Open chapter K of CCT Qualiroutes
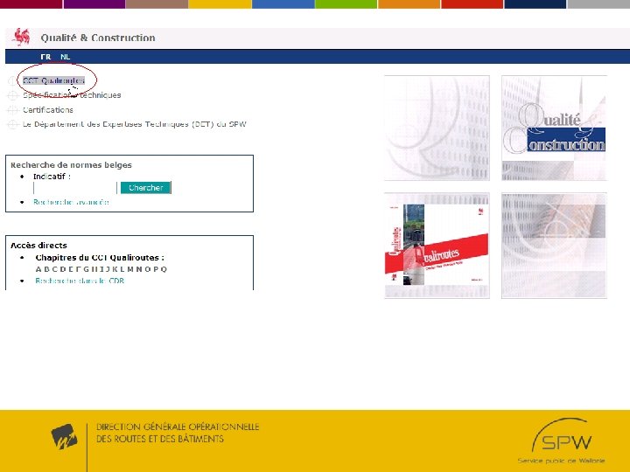 pyautogui.click(x=115, y=269)
